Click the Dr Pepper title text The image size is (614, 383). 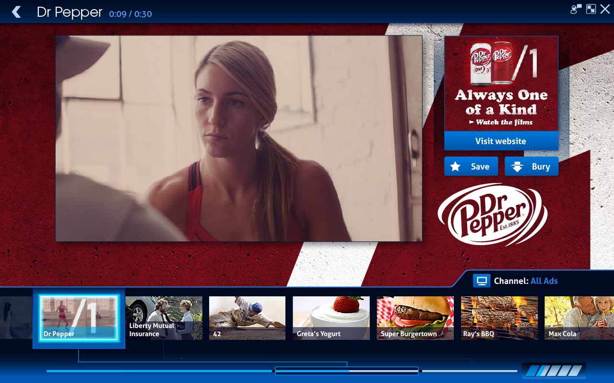pos(70,12)
